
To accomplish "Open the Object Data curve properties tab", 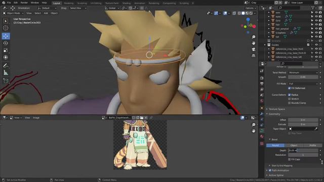I will pyautogui.click(x=262, y=130).
